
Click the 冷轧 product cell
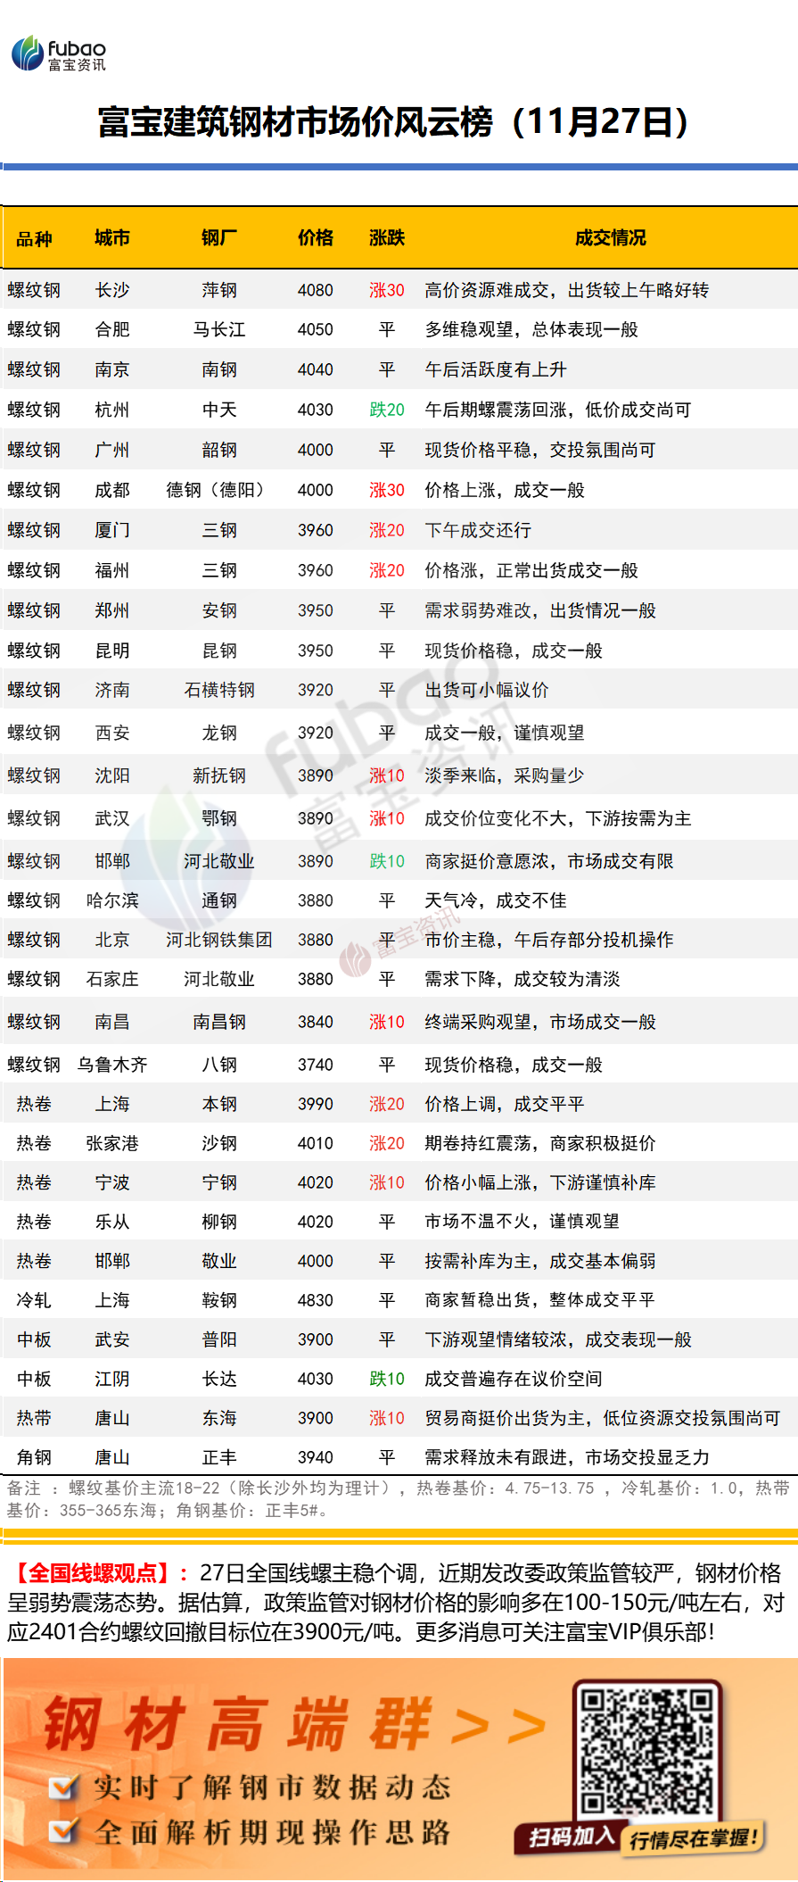click(x=34, y=1300)
